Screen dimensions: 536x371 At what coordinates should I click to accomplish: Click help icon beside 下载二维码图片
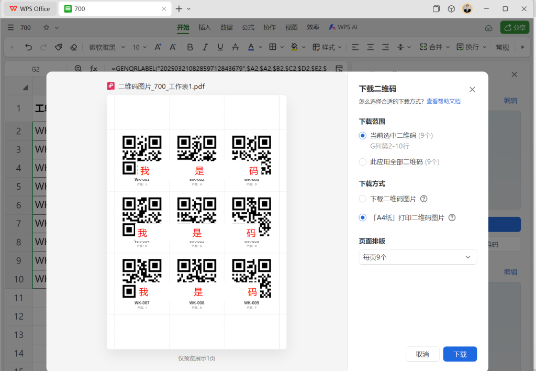tap(423, 199)
